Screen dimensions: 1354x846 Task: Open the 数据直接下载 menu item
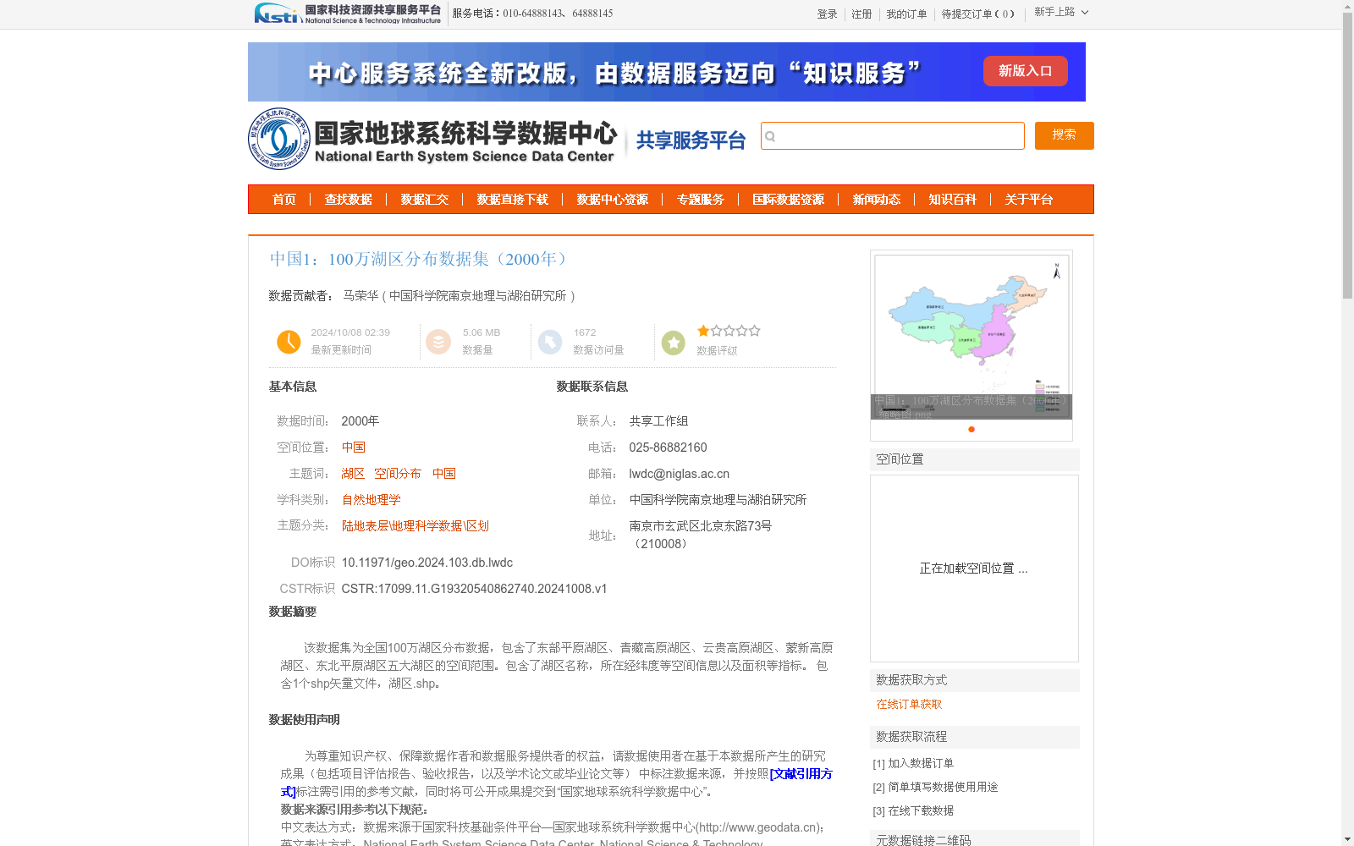513,200
